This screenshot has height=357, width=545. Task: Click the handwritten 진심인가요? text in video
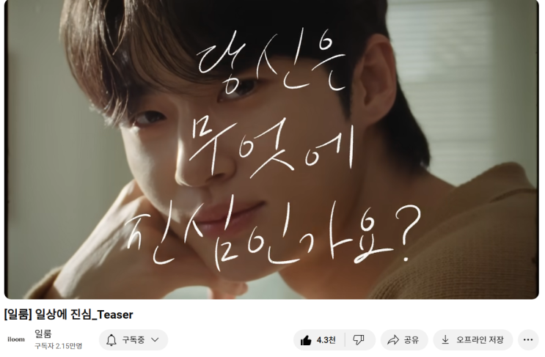point(273,235)
